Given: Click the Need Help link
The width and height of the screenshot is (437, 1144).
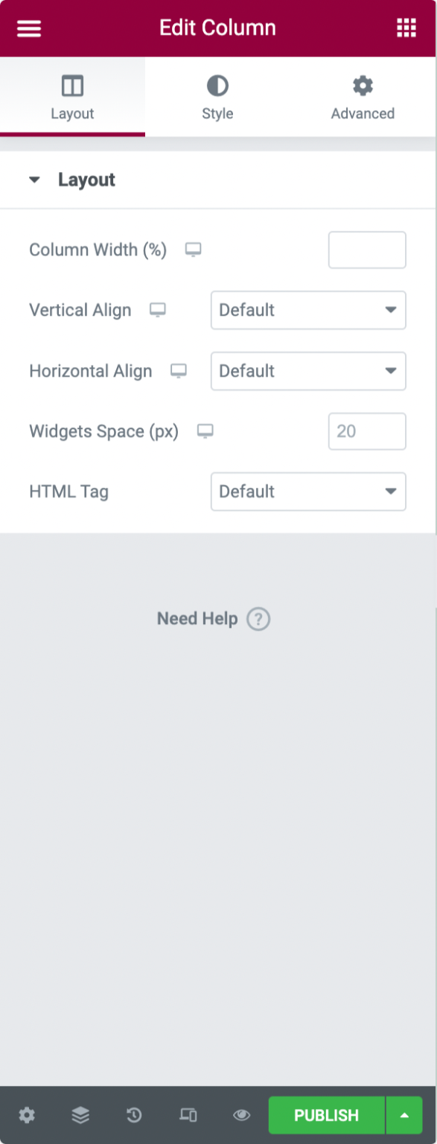Looking at the screenshot, I should (x=214, y=618).
